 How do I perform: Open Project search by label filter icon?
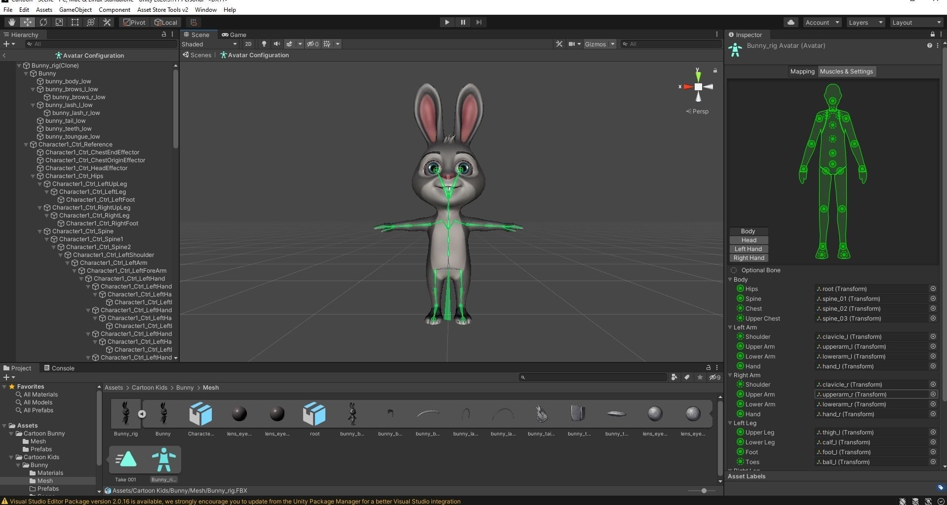coord(687,377)
